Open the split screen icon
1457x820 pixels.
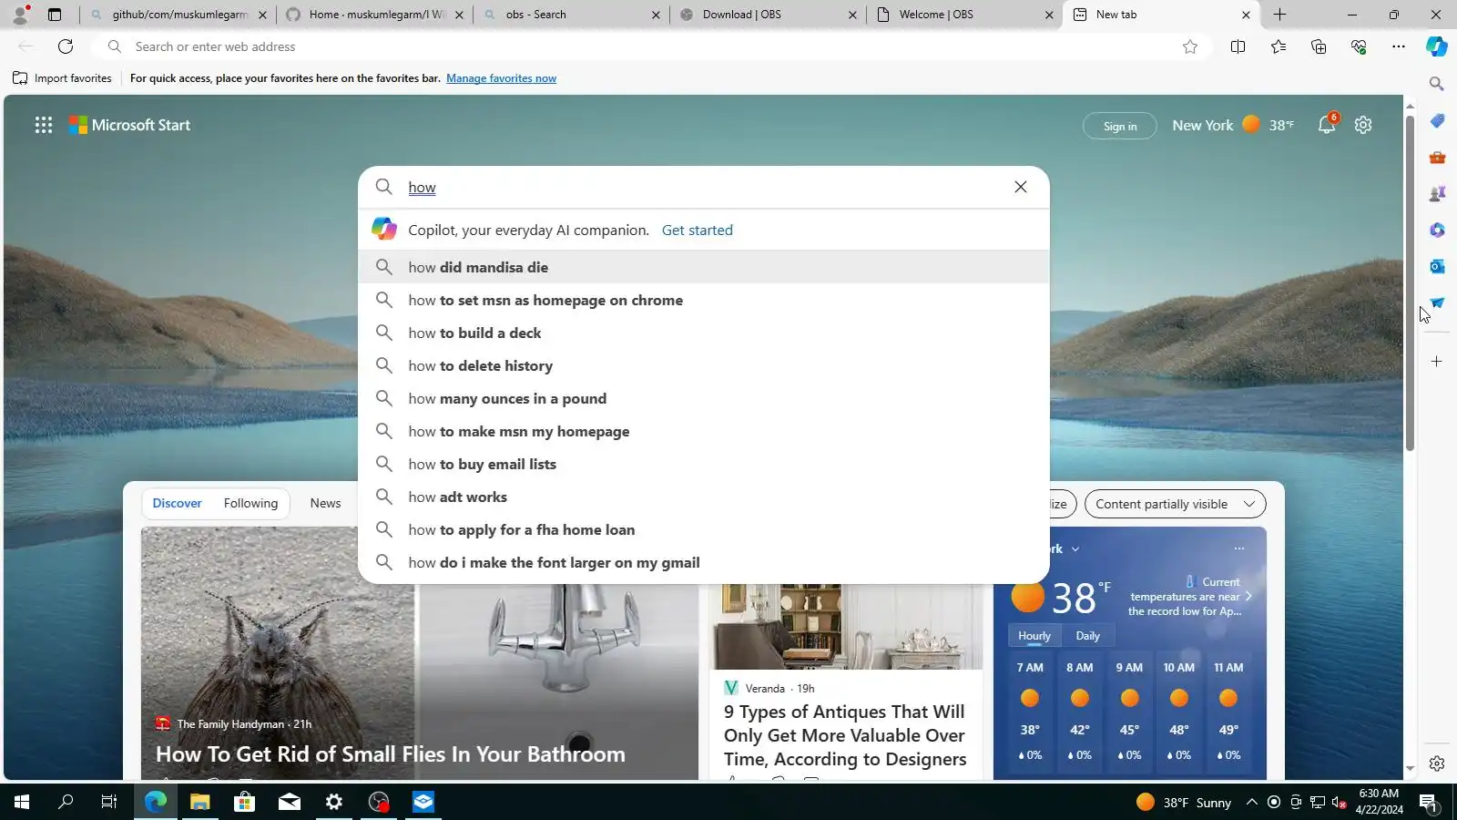coord(1238,46)
